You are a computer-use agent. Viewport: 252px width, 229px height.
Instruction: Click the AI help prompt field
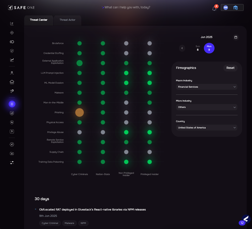point(126,7)
